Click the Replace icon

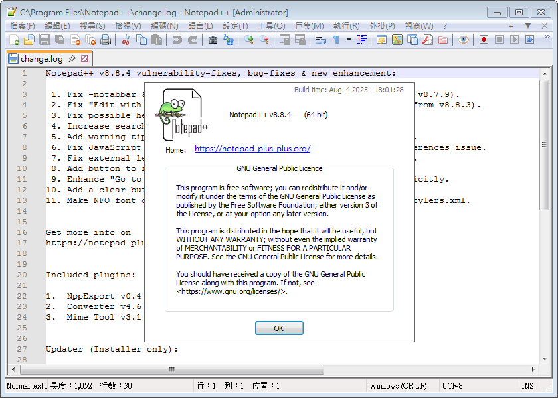pos(228,40)
